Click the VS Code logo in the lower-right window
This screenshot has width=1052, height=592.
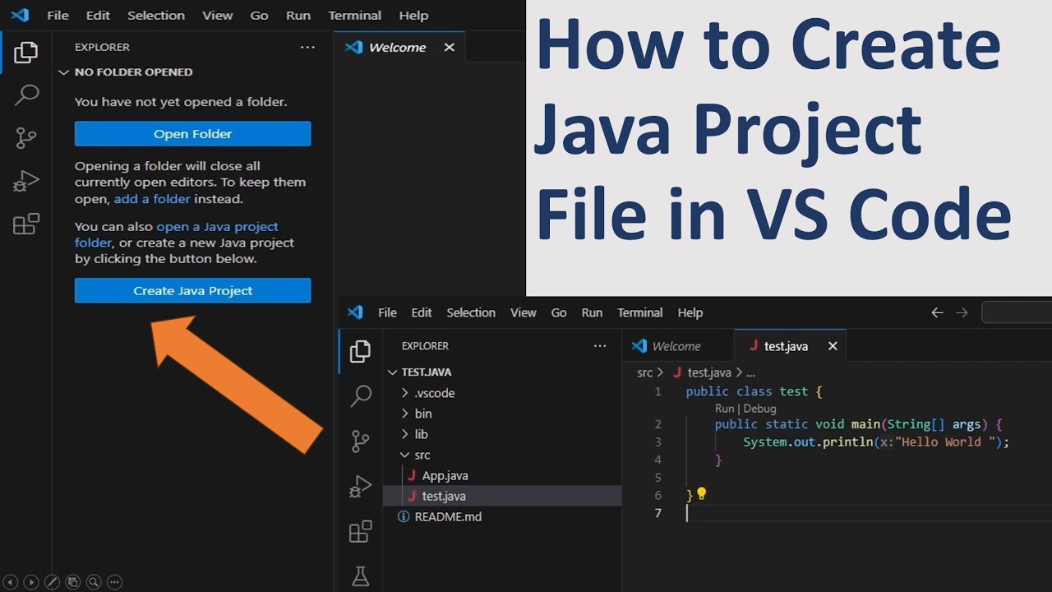pyautogui.click(x=355, y=312)
